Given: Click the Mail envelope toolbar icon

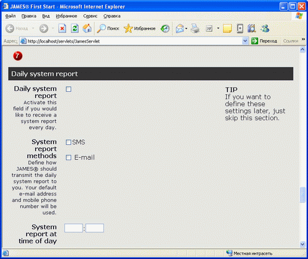Looking at the screenshot, I should (x=180, y=28).
